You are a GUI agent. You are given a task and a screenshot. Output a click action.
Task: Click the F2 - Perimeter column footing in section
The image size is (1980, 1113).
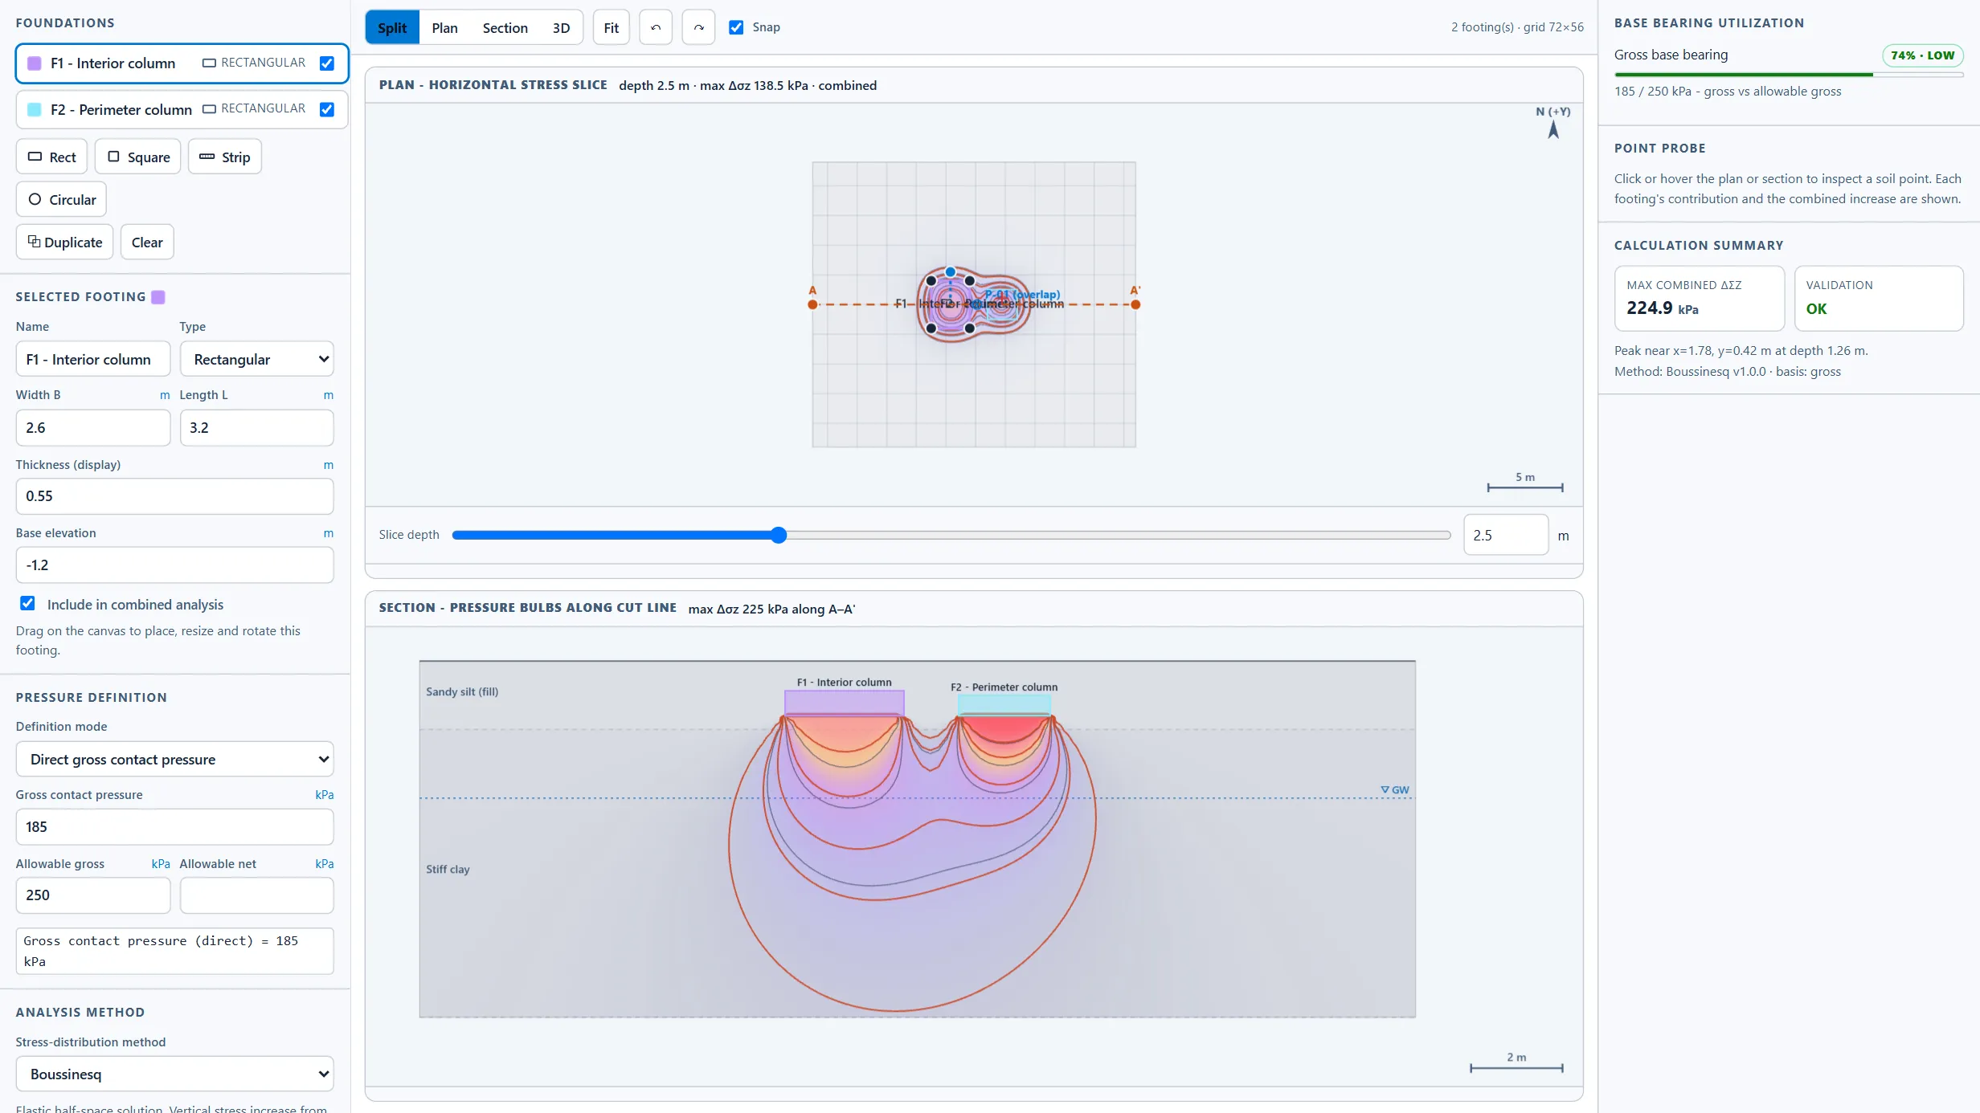[x=1004, y=705]
